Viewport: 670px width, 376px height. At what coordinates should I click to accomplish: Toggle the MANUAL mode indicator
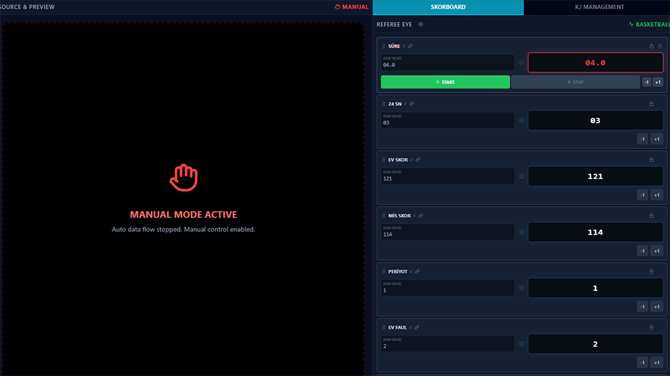click(352, 7)
